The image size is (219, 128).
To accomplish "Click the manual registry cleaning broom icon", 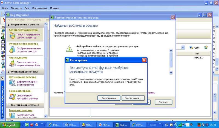I will point(12,50).
